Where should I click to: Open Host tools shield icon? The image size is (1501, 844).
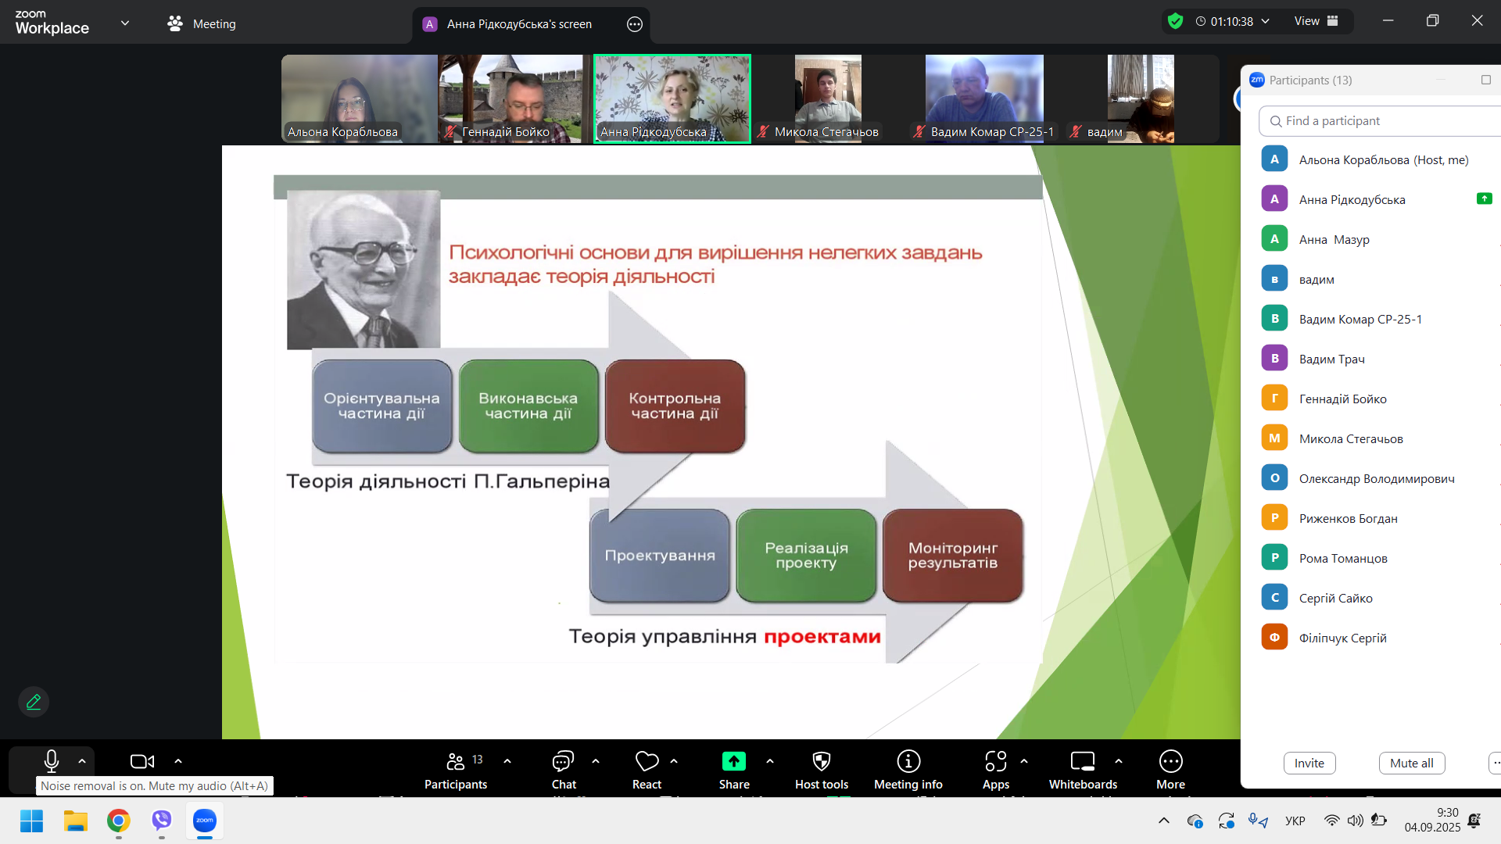tap(821, 761)
